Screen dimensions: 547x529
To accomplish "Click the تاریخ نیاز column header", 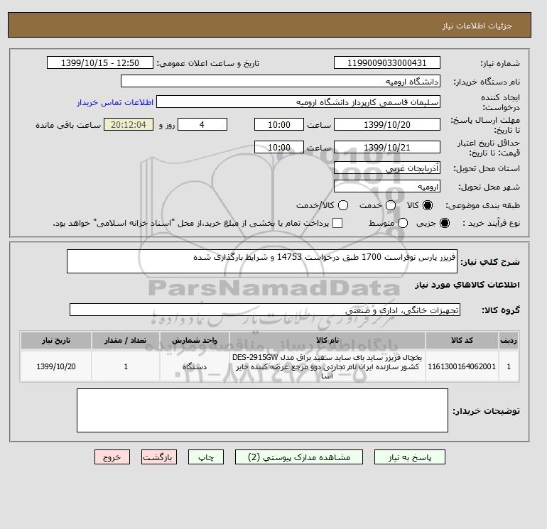I will tap(56, 340).
